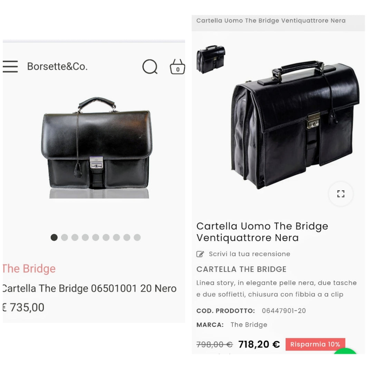Click the Risparmia 10% badge
Image resolution: width=373 pixels, height=373 pixels.
coord(315,344)
